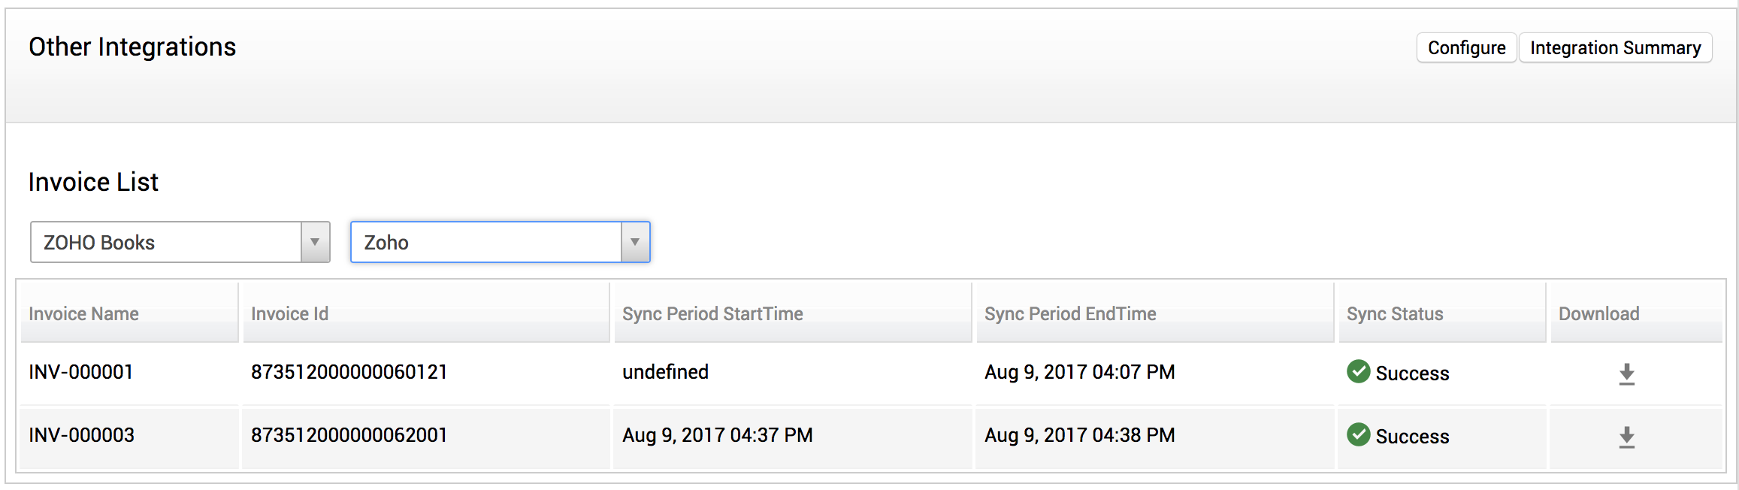Sort by Invoice Id column header
The image size is (1739, 490).
pos(289,314)
